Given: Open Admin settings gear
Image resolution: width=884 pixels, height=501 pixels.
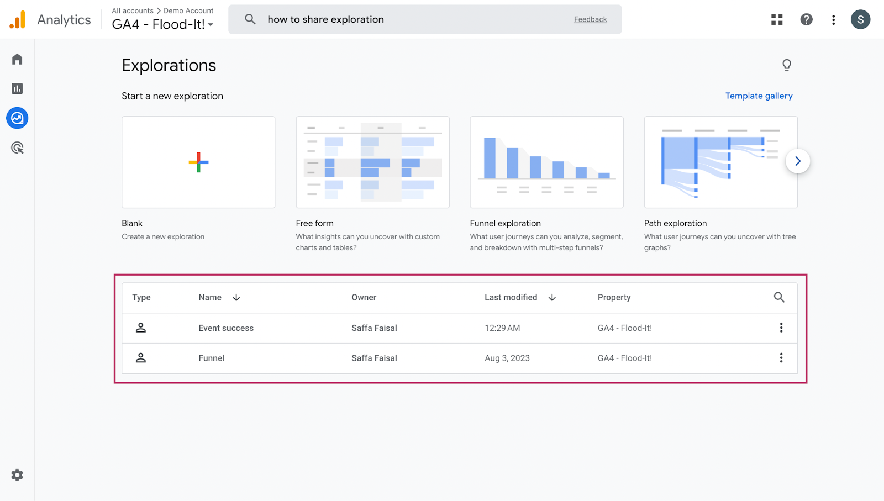Looking at the screenshot, I should (17, 475).
